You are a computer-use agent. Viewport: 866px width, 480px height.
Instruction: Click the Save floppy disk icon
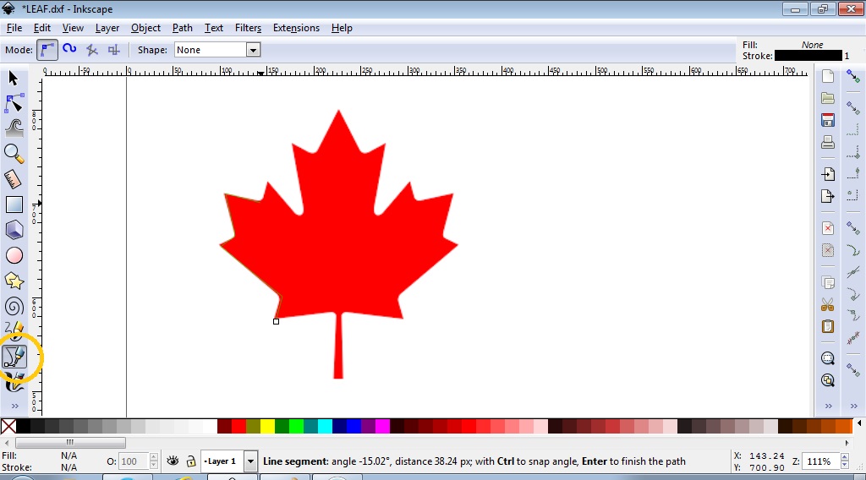pyautogui.click(x=827, y=120)
